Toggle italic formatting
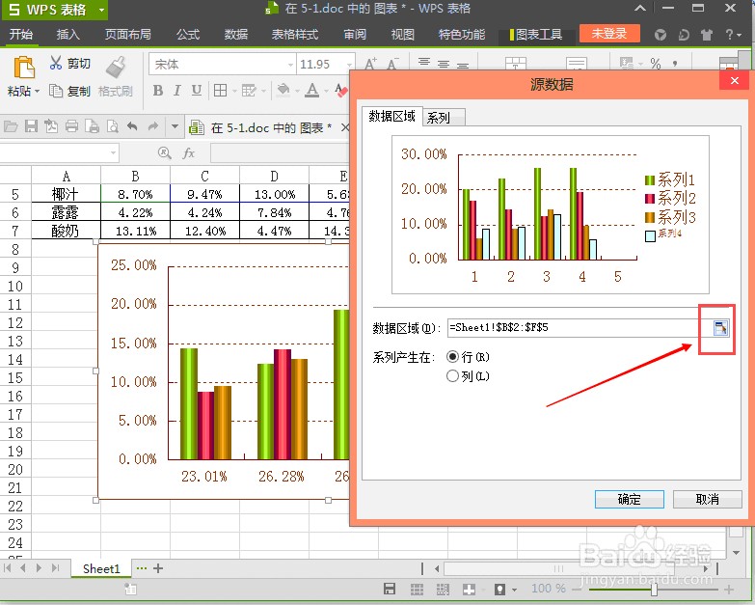Image resolution: width=755 pixels, height=605 pixels. [177, 90]
